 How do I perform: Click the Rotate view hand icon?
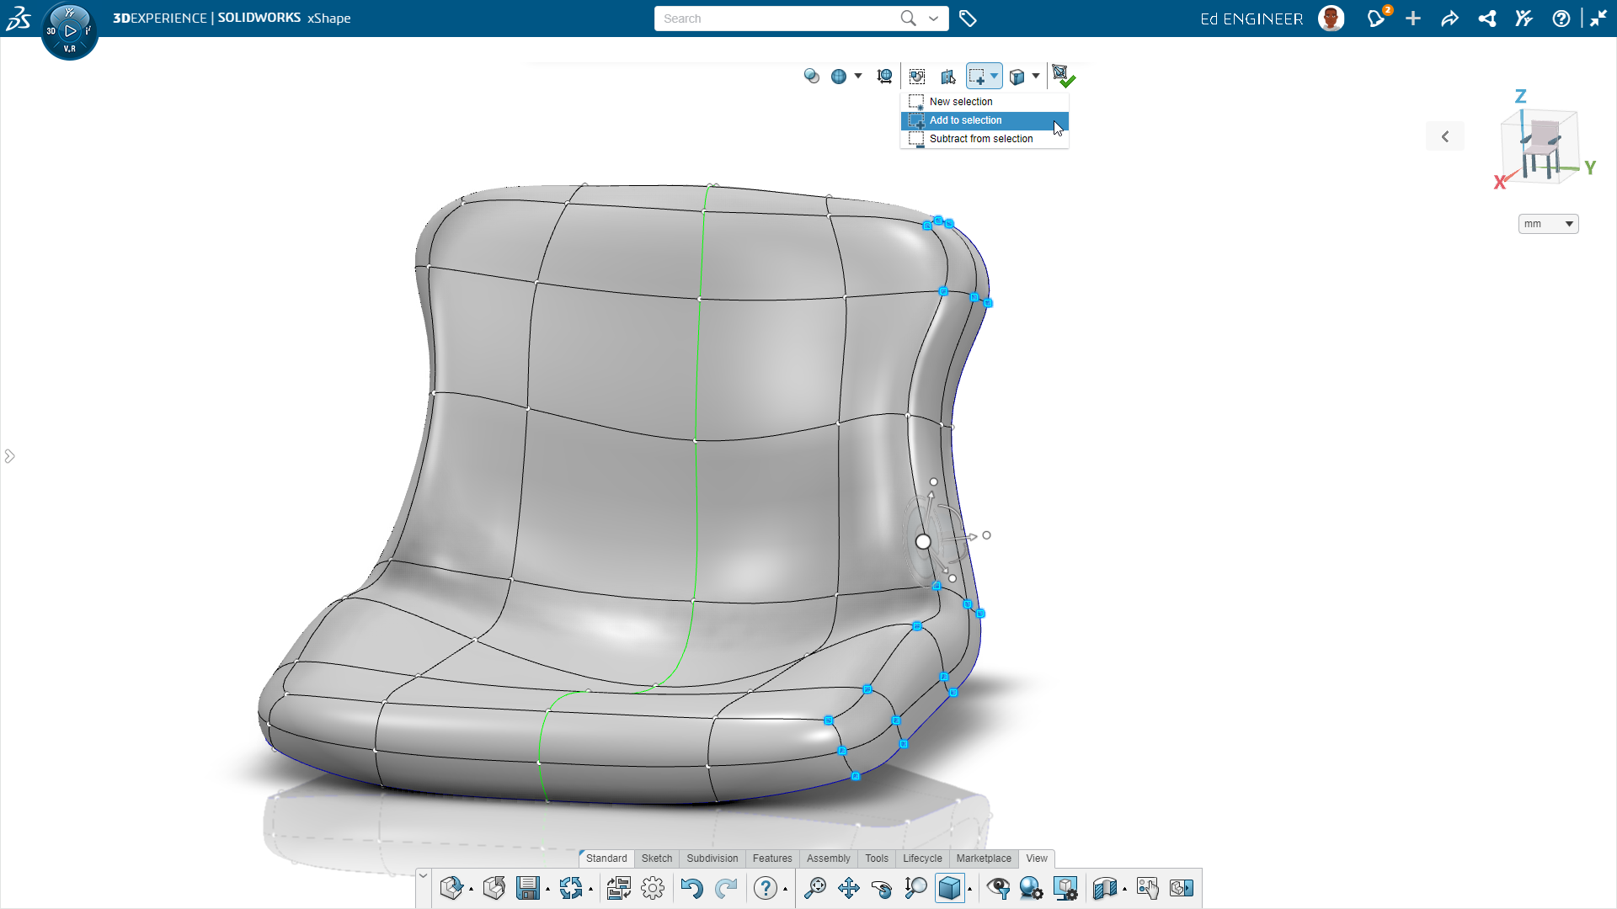881,888
